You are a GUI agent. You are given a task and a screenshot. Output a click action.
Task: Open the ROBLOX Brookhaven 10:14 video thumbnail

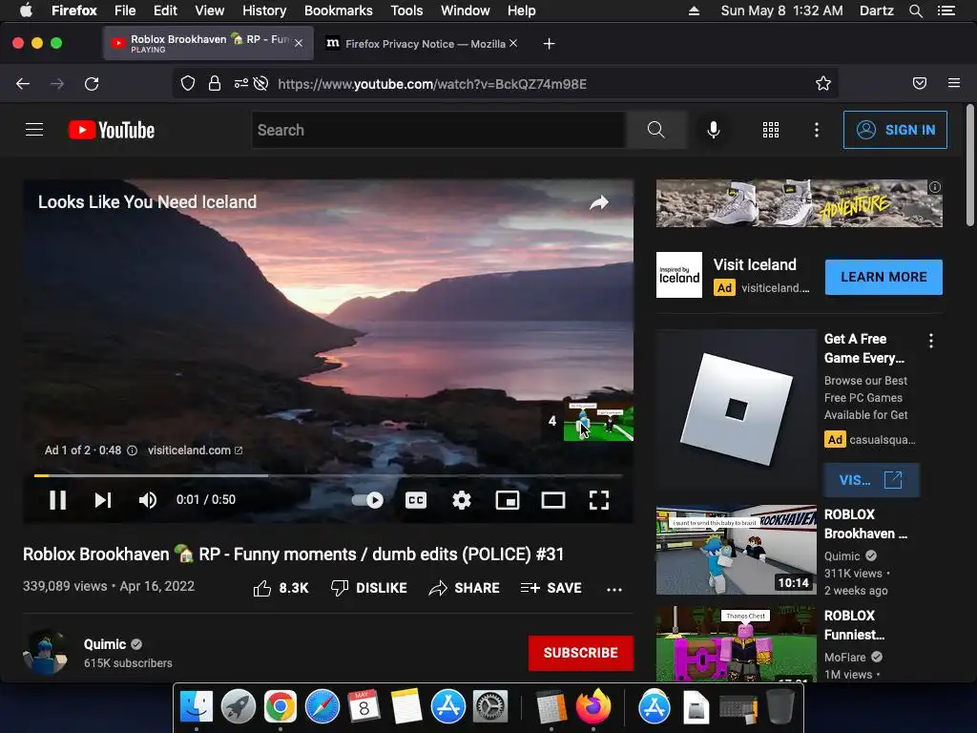coord(736,550)
